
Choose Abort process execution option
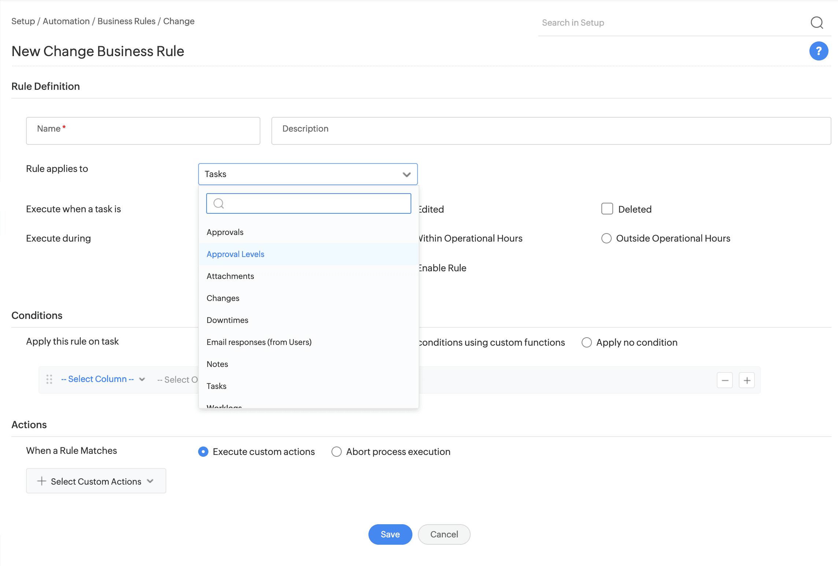(x=337, y=452)
